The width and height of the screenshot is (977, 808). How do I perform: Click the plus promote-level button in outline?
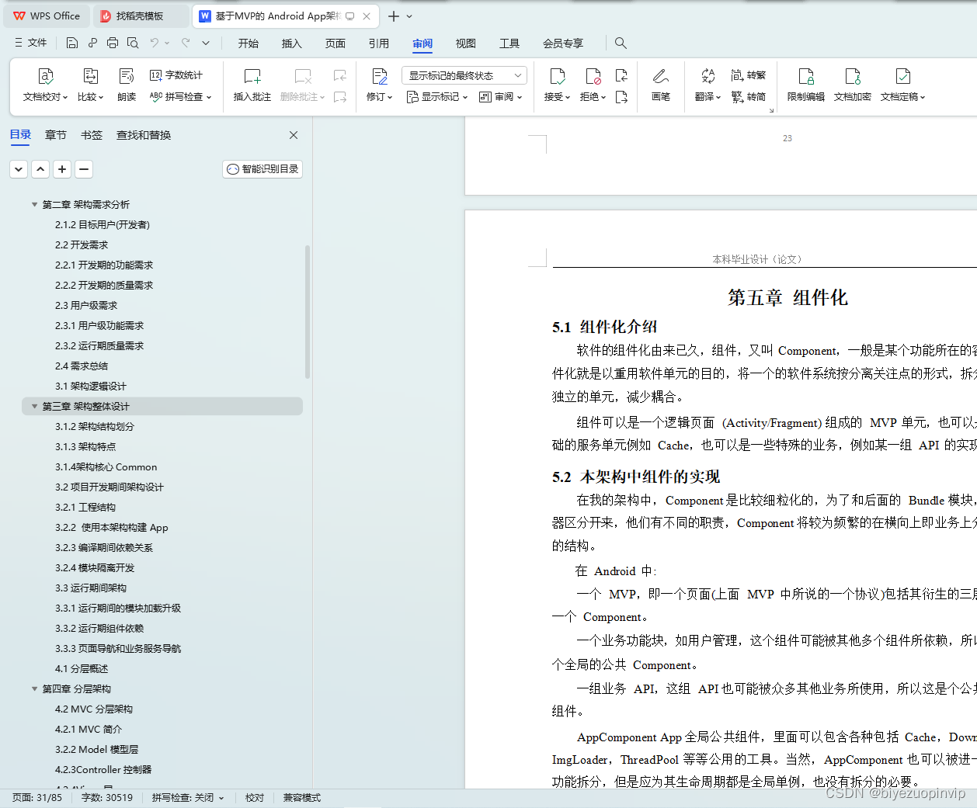click(x=63, y=169)
